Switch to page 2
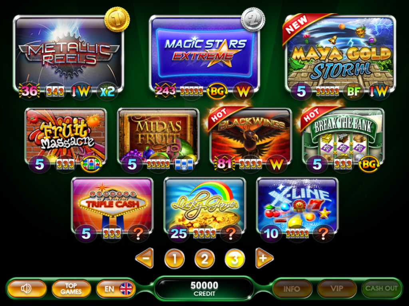This screenshot has height=306, width=409. [x=205, y=259]
